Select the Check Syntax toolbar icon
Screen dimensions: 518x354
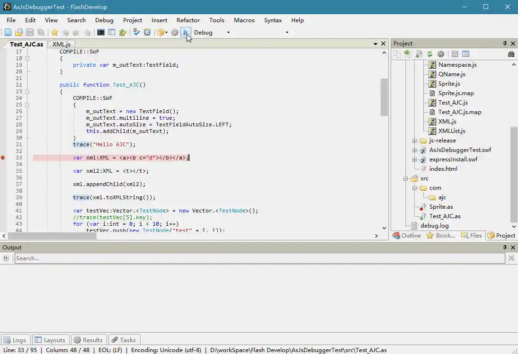click(x=136, y=32)
